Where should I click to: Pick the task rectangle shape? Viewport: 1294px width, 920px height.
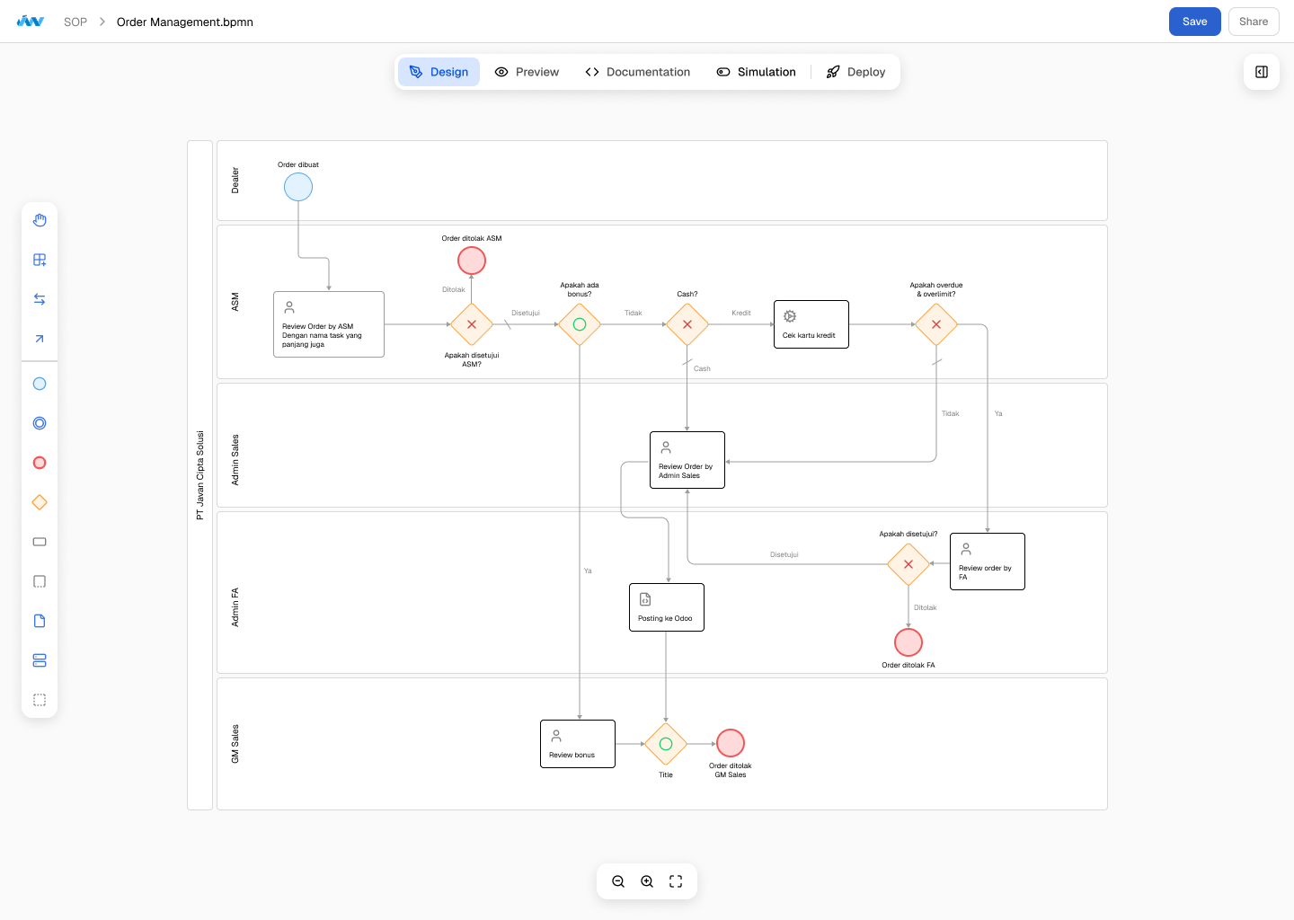pos(39,541)
